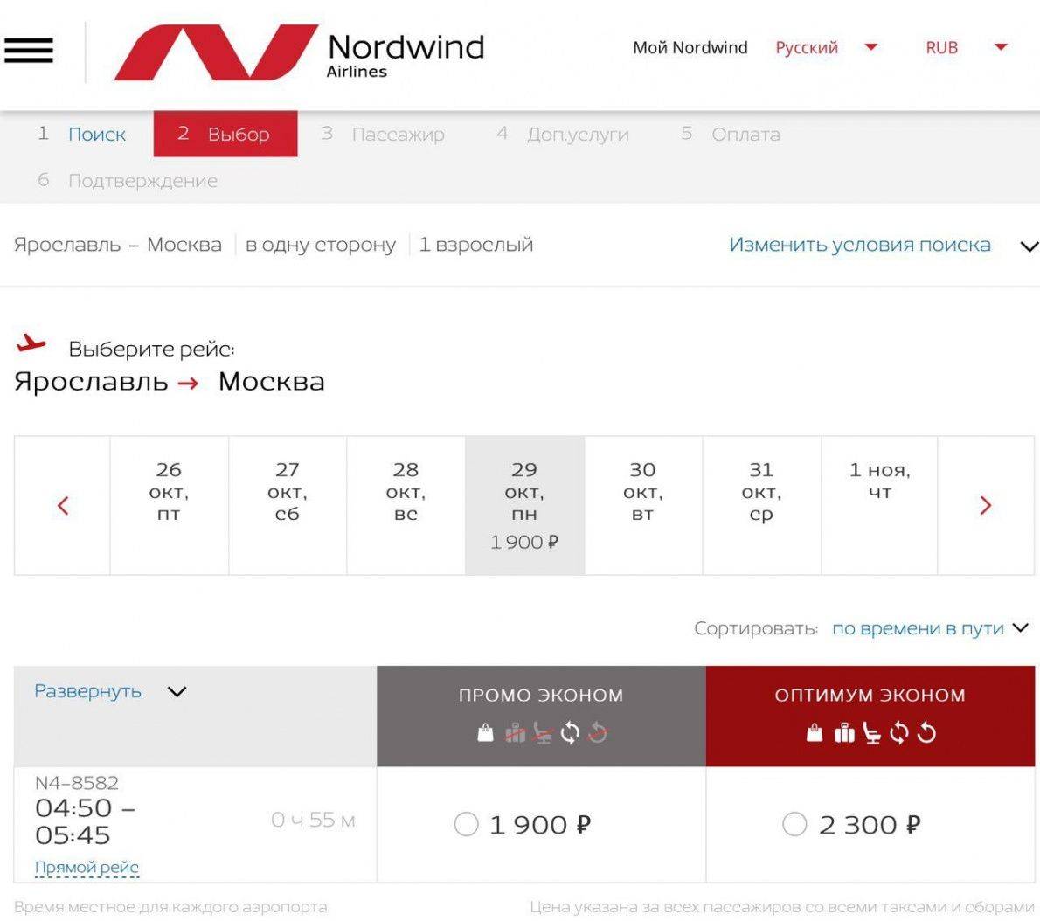Click hand luggage icon in Промо Эконом
Image resolution: width=1040 pixels, height=921 pixels.
[486, 732]
